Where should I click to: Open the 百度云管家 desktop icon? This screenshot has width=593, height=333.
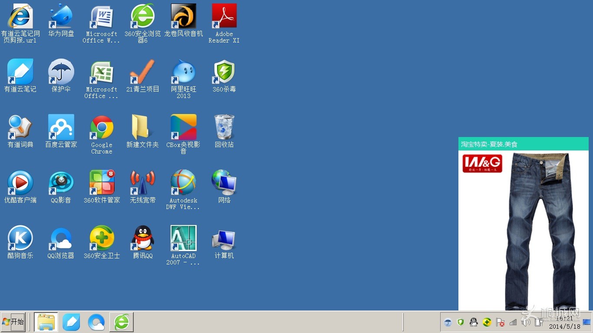coord(61,127)
